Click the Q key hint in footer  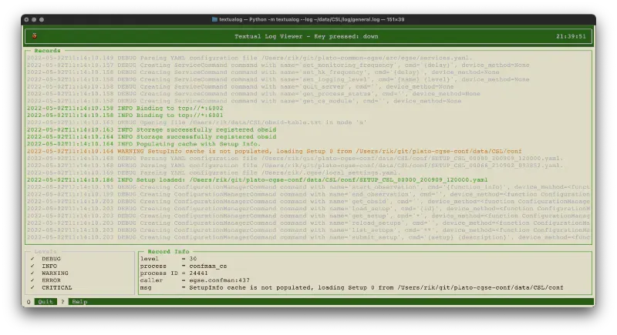pyautogui.click(x=29, y=302)
